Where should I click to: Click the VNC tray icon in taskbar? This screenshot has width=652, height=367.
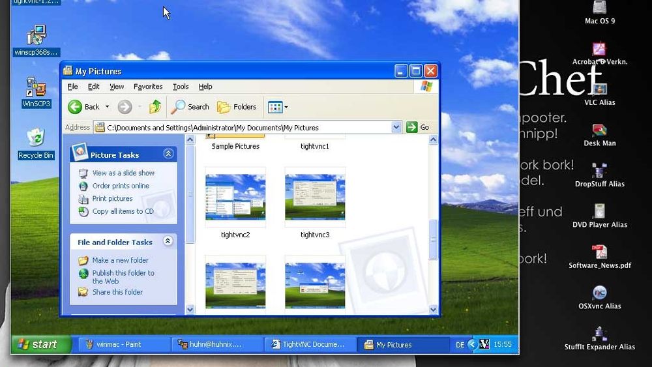pyautogui.click(x=484, y=344)
